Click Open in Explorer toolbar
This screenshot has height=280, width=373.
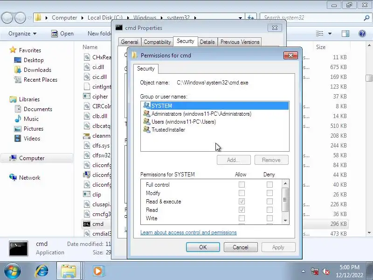[x=62, y=34]
